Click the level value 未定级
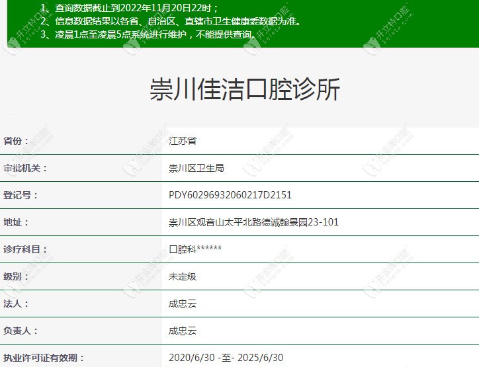This screenshot has height=367, width=479. pos(183,276)
